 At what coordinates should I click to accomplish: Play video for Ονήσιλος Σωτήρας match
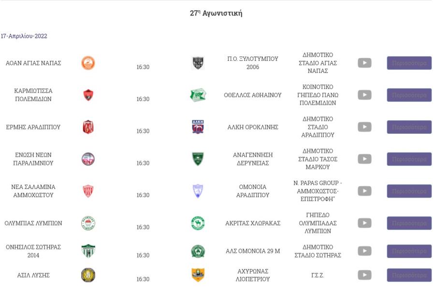(x=364, y=251)
